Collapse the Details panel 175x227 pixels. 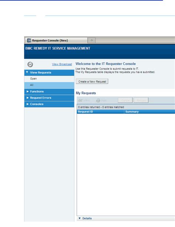click(79, 218)
